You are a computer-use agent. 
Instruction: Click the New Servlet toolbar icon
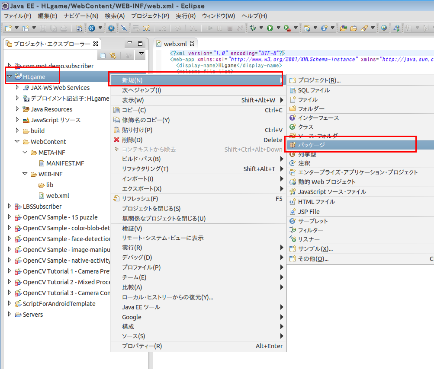pyautogui.click(x=324, y=28)
